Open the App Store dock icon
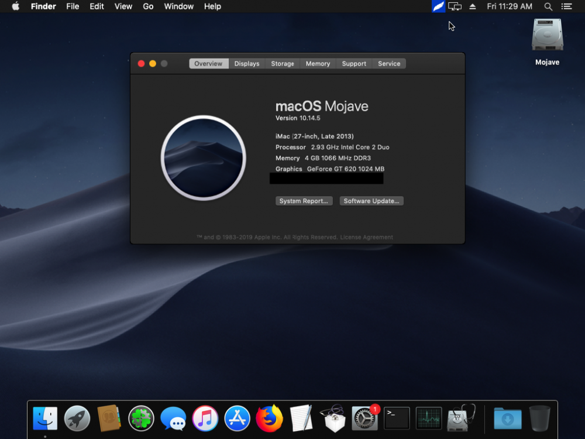 pyautogui.click(x=238, y=419)
